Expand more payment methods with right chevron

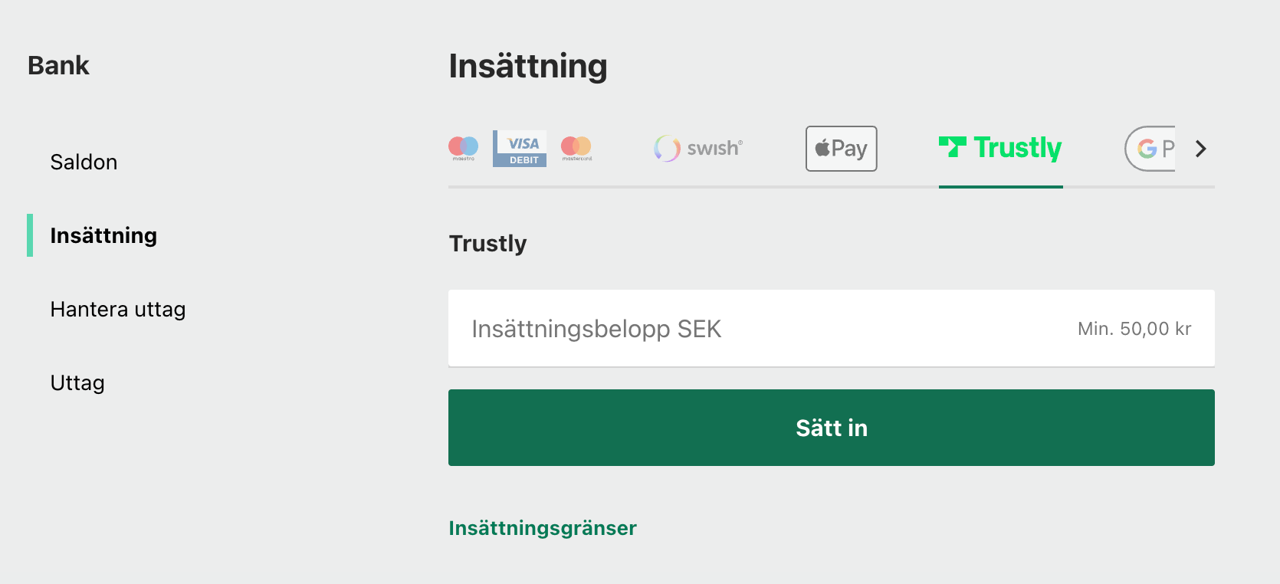pos(1200,149)
